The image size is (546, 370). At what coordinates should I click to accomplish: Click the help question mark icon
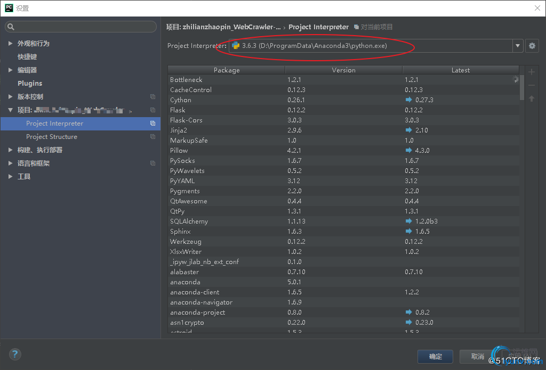pyautogui.click(x=14, y=355)
